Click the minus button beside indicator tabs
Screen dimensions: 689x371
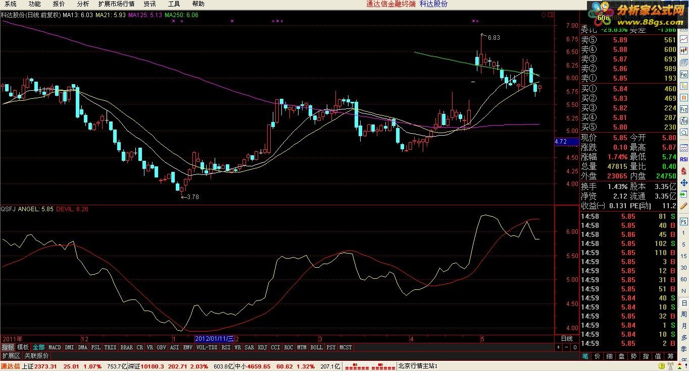(x=567, y=347)
